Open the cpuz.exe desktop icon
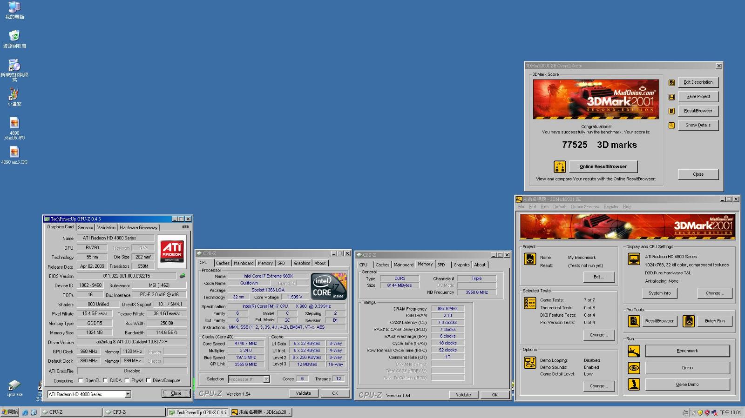Viewport: 745px width, 418px height. coord(14,388)
